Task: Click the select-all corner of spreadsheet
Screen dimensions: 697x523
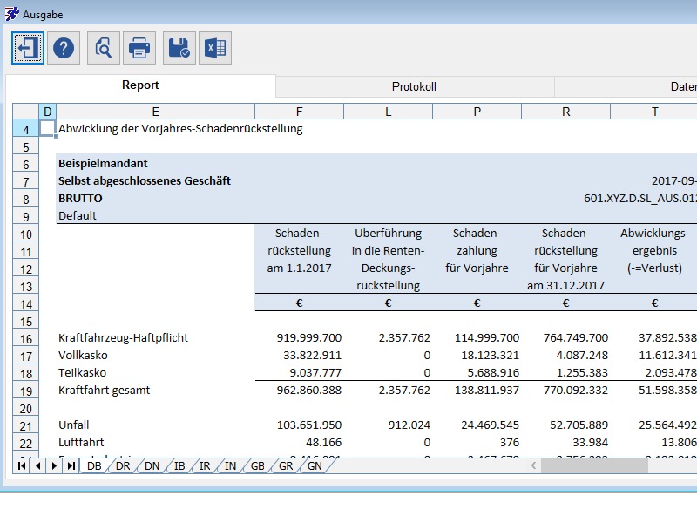Action: click(x=26, y=112)
